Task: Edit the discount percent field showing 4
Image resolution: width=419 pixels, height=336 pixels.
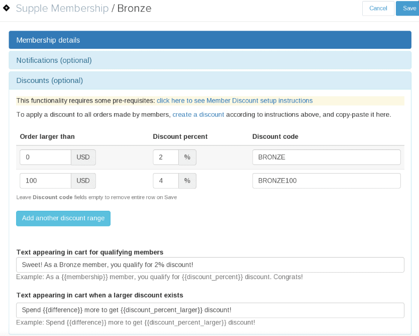Action: pyautogui.click(x=166, y=181)
